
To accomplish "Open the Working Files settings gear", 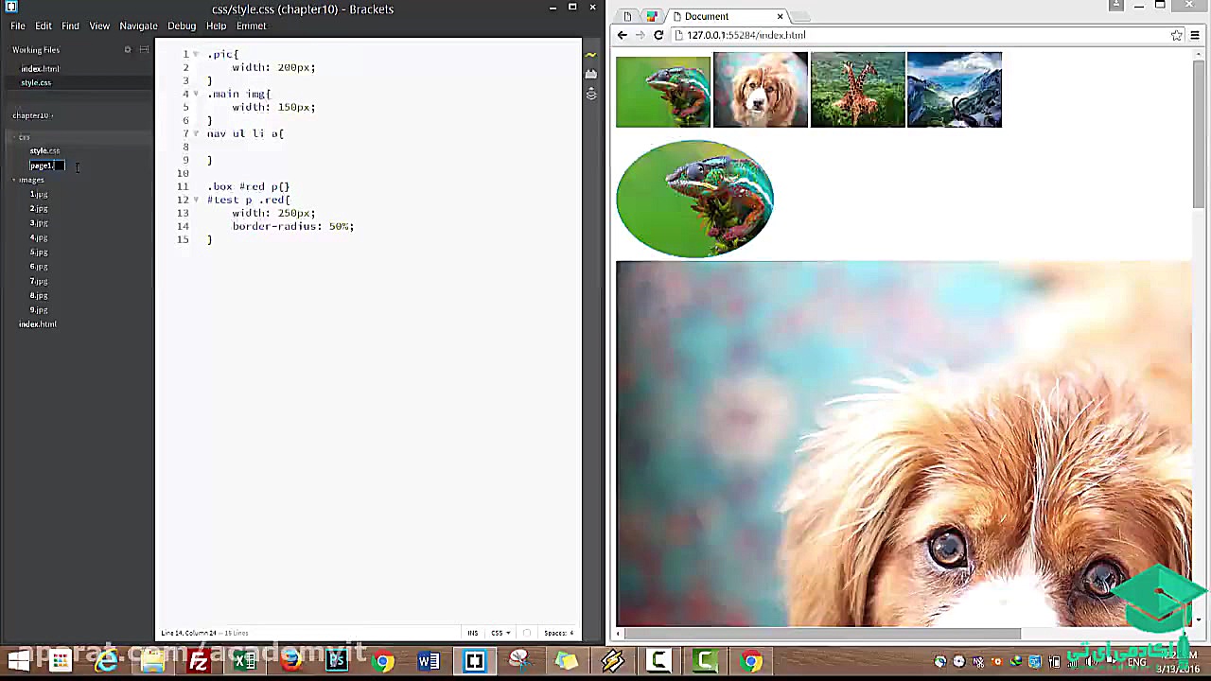I will 128,49.
